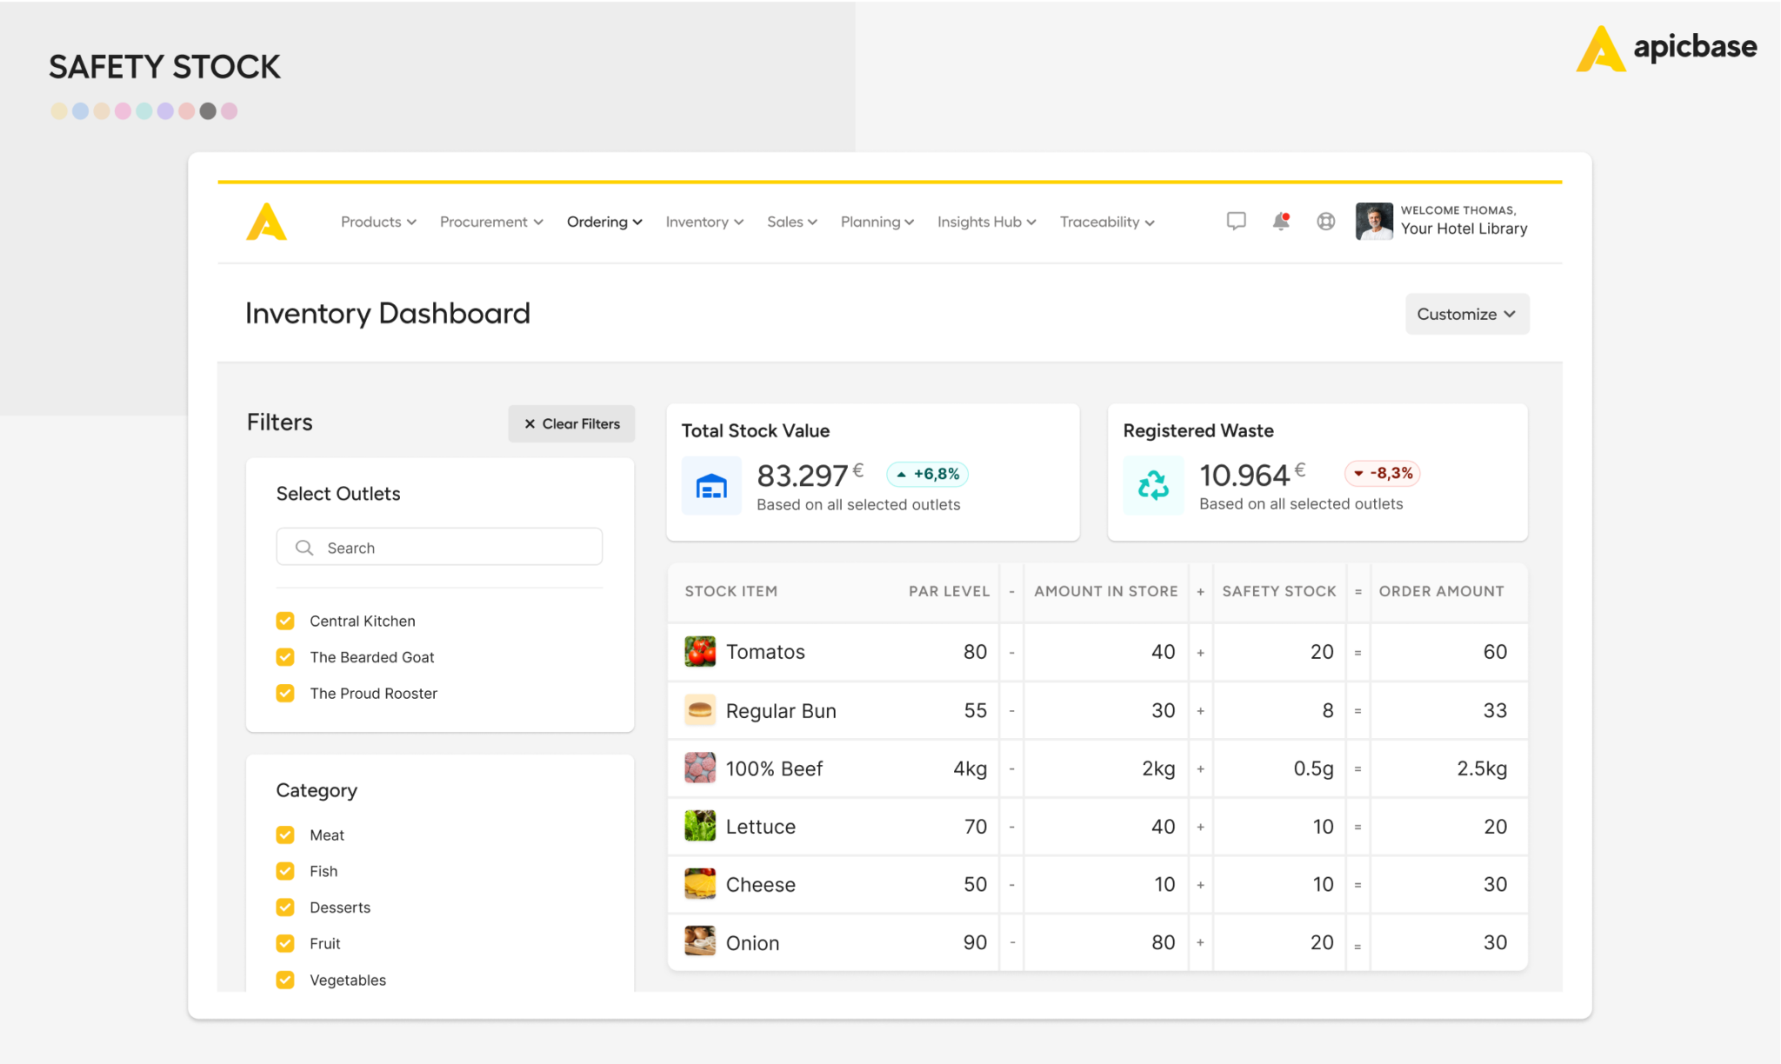
Task: Click the recycle icon beside Registered Waste
Action: tap(1153, 485)
